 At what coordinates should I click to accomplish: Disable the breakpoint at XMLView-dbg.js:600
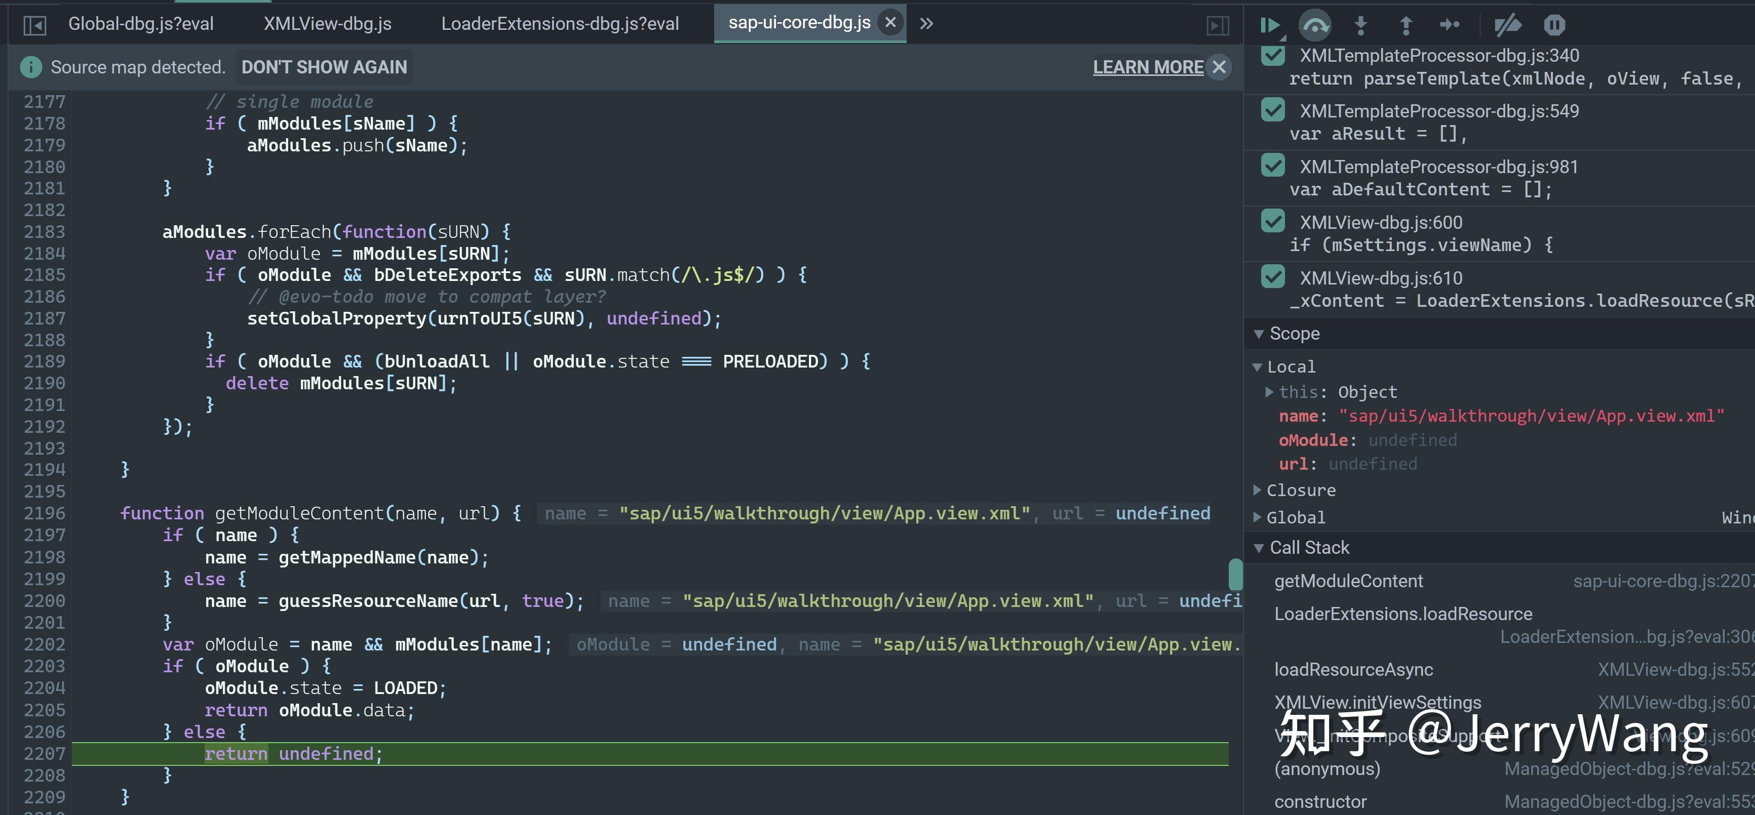1273,222
